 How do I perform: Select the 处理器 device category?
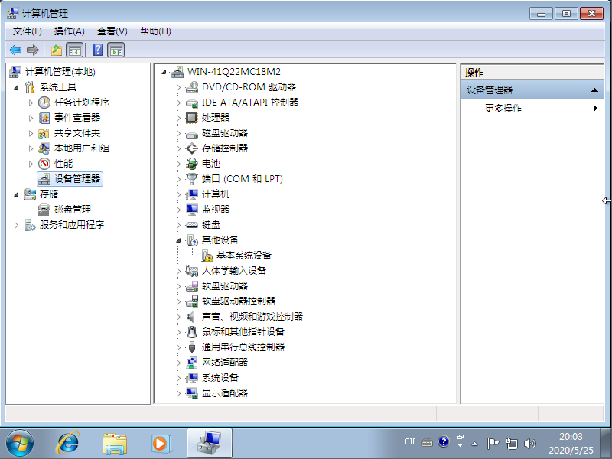click(x=215, y=117)
